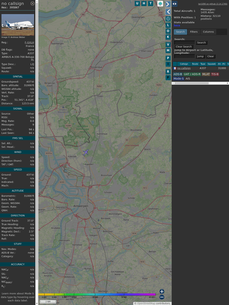Toggle the M multi-select button
The image size is (229, 305).
(x=168, y=51)
